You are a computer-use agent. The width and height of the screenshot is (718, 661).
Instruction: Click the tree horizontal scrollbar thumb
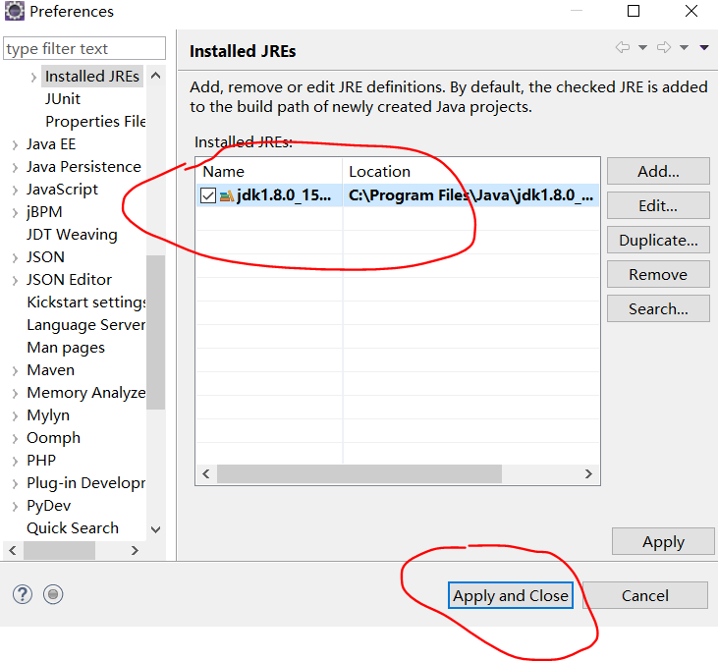(x=60, y=551)
